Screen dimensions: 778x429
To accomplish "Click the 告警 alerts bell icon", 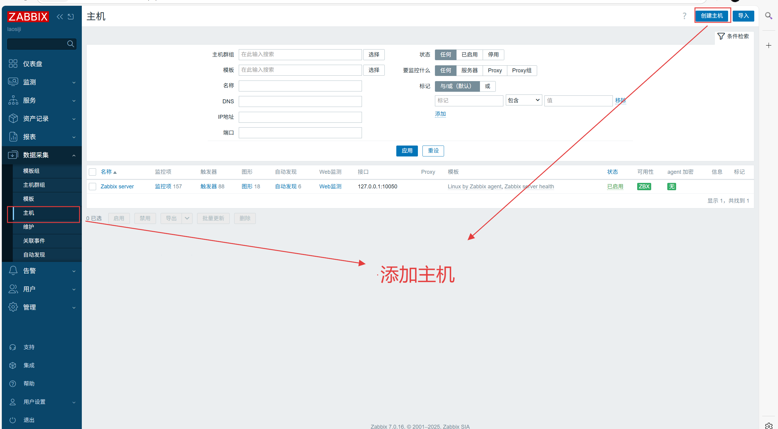I will point(13,270).
